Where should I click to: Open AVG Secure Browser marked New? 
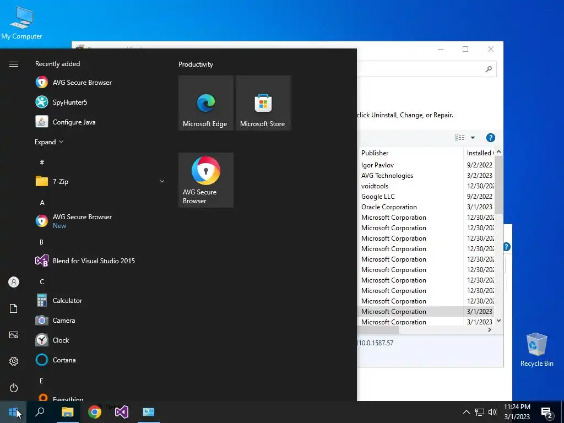[x=100, y=221]
